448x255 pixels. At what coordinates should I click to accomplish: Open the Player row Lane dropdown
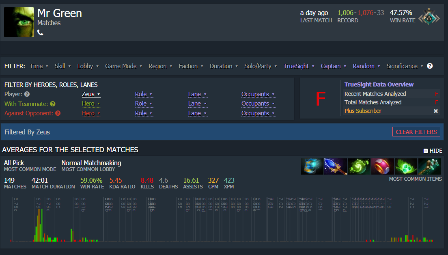coord(198,94)
